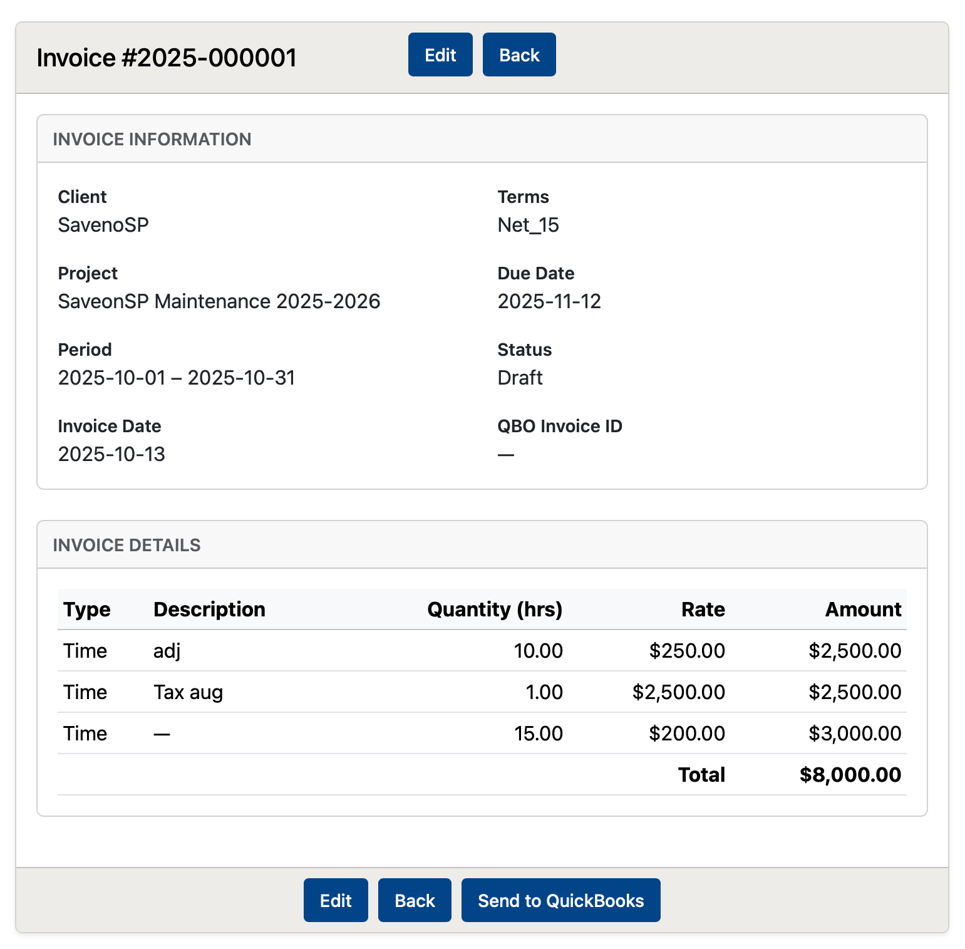The width and height of the screenshot is (965, 949).
Task: Click the top Edit button
Action: [x=440, y=54]
